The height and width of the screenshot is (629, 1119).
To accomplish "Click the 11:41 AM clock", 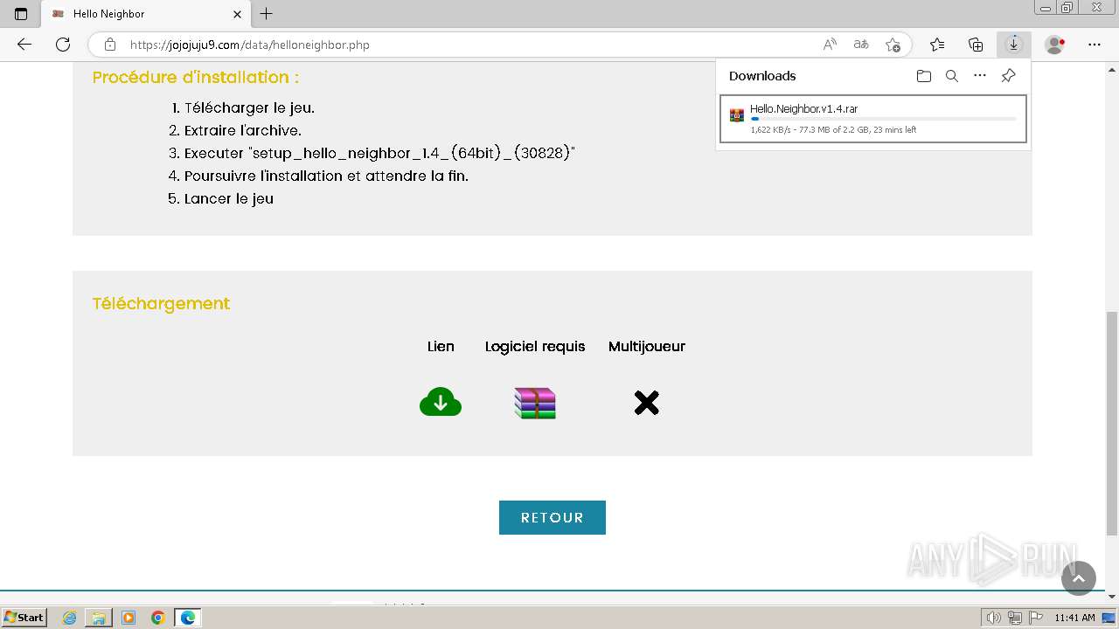I will (x=1074, y=618).
